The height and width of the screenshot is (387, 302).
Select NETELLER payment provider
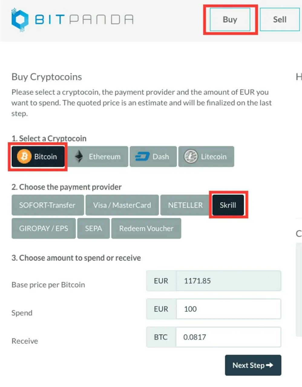[x=185, y=205]
